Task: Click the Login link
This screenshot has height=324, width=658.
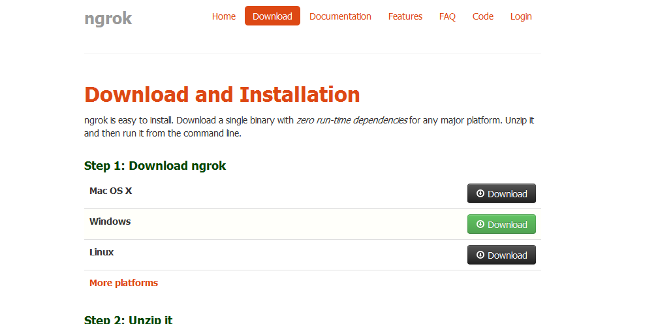Action: pos(521,16)
